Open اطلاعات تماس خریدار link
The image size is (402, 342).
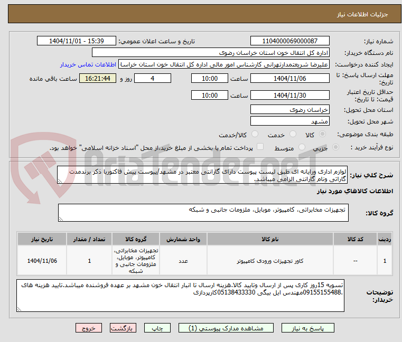[88, 64]
